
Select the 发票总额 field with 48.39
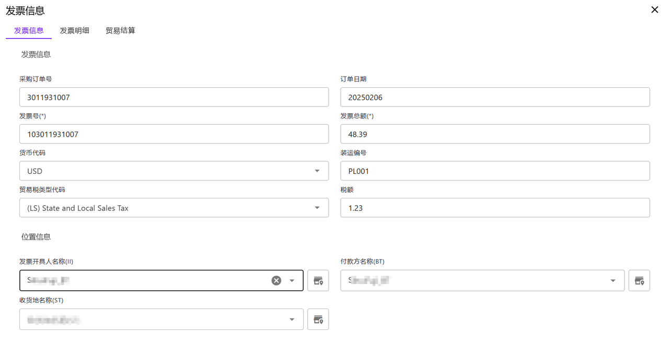pyautogui.click(x=494, y=134)
